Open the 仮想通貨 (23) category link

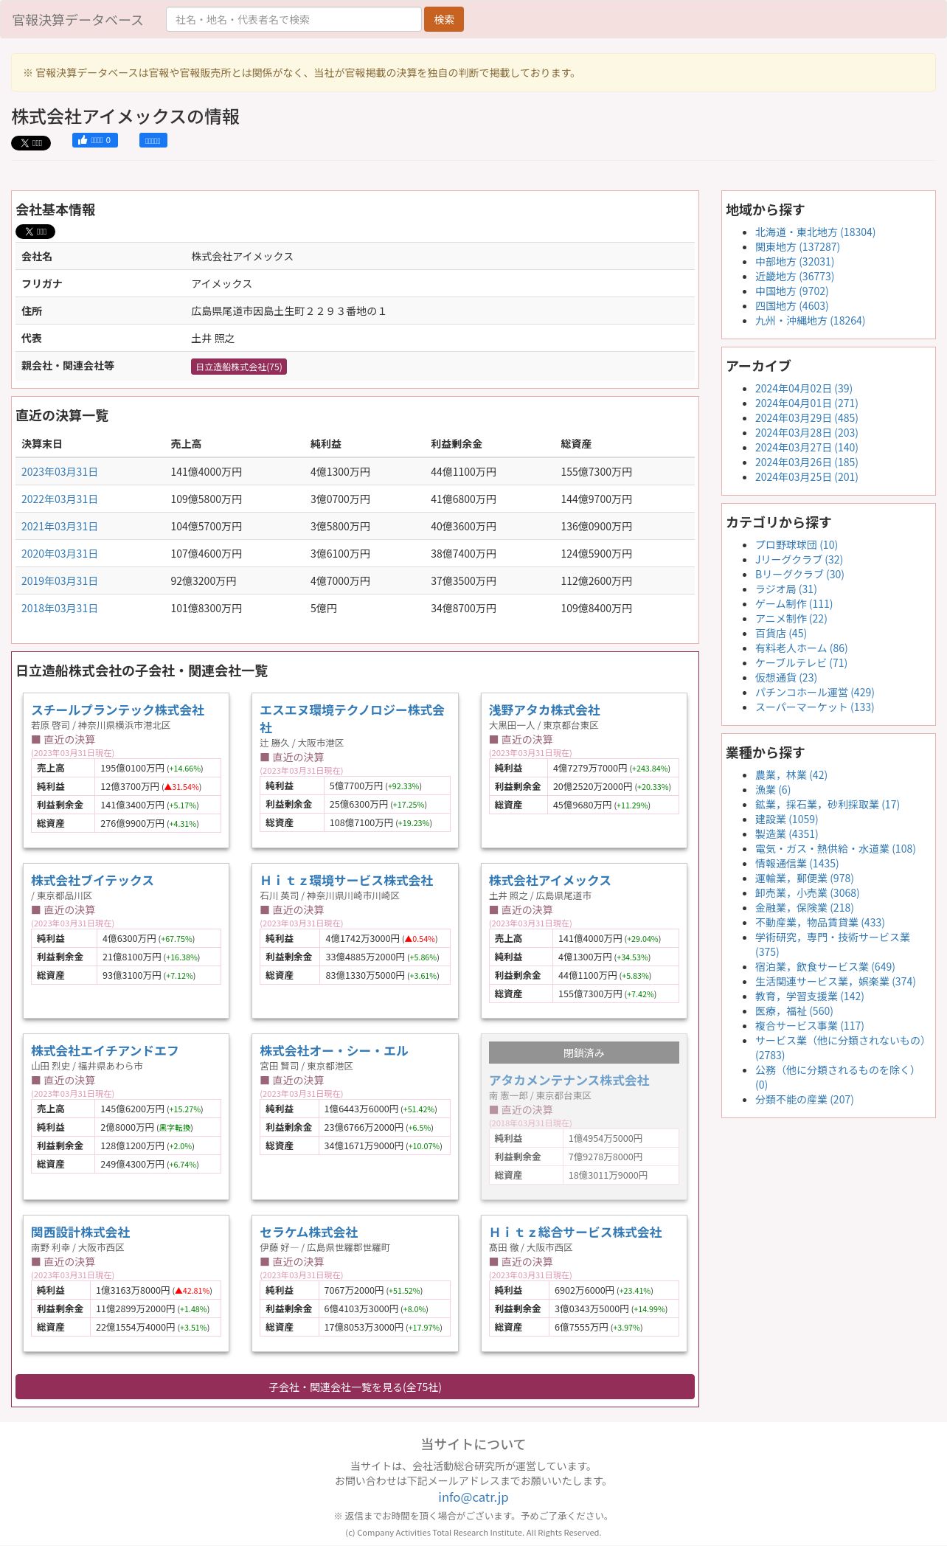786,678
